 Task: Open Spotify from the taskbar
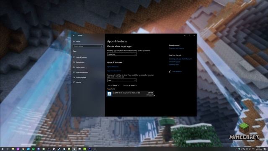(33, 149)
